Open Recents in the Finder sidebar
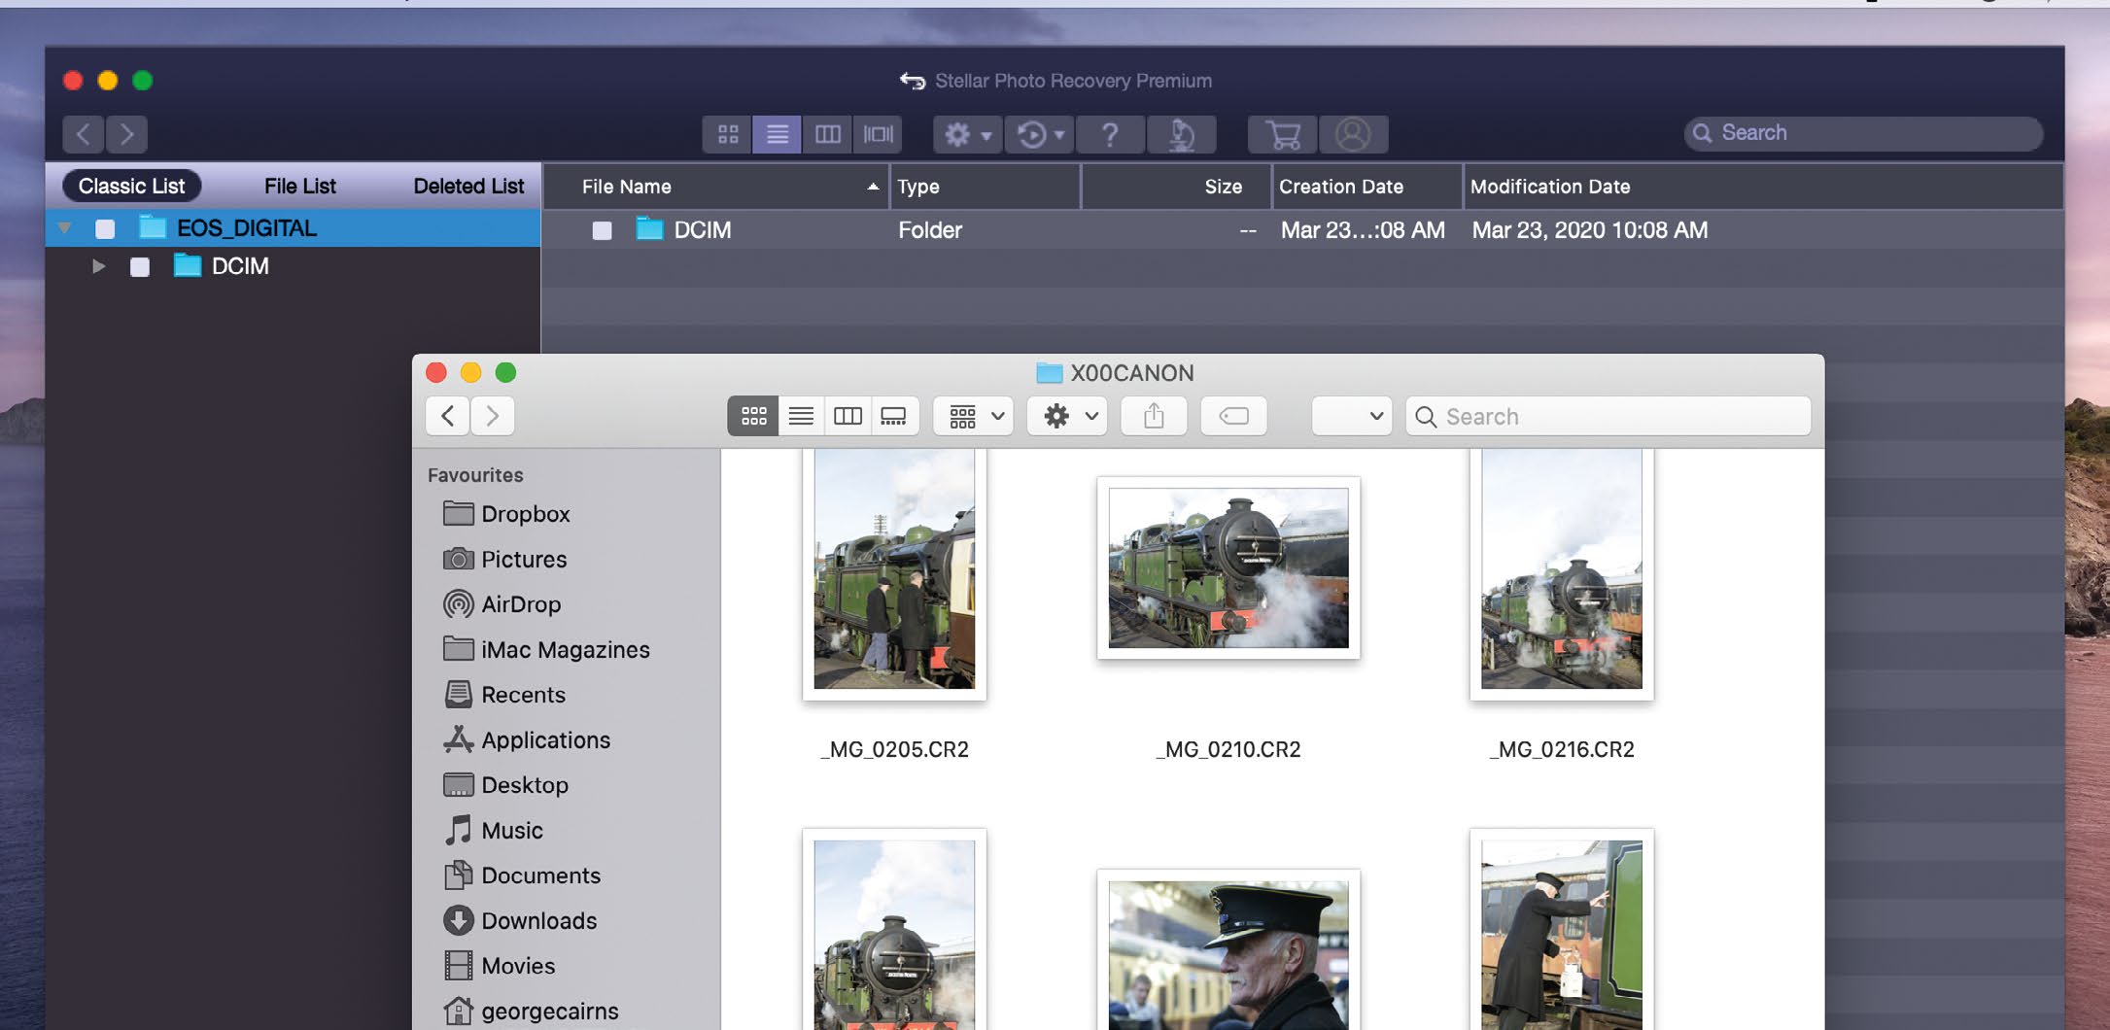The image size is (2110, 1030). (x=503, y=695)
